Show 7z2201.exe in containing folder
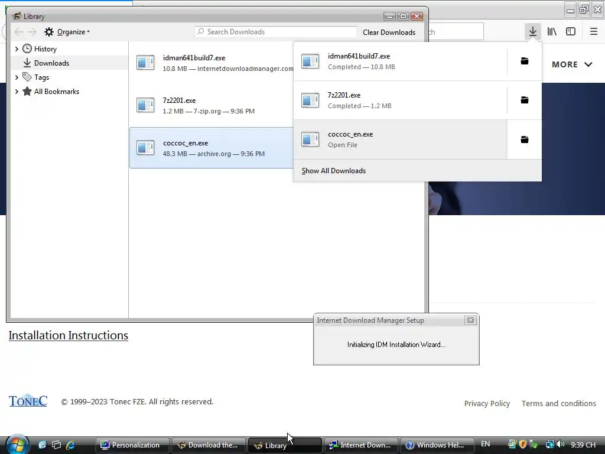Image resolution: width=605 pixels, height=454 pixels. click(x=525, y=100)
